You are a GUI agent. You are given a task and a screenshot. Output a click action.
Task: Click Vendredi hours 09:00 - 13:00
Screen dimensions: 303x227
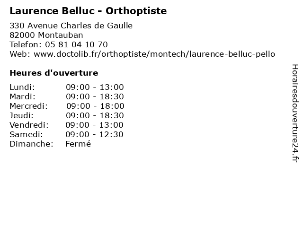click(x=95, y=125)
